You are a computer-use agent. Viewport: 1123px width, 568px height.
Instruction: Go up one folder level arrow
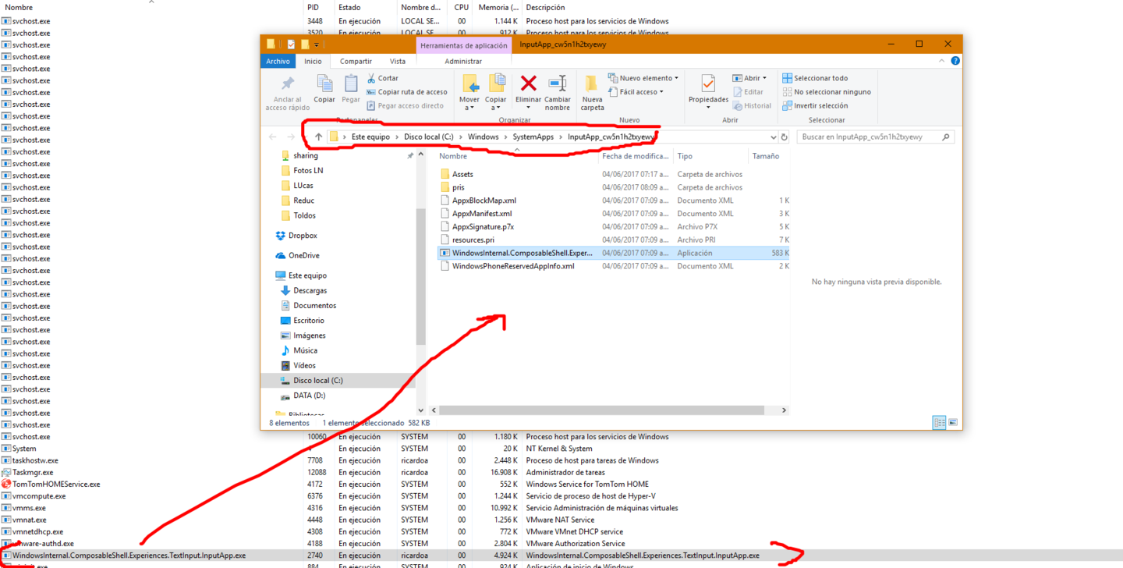click(318, 137)
